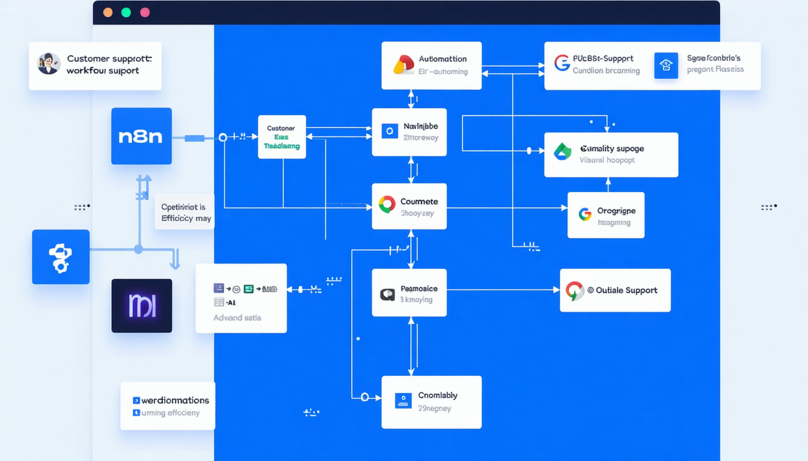
Task: Select the "Navinjabe" node label
Action: coord(421,126)
